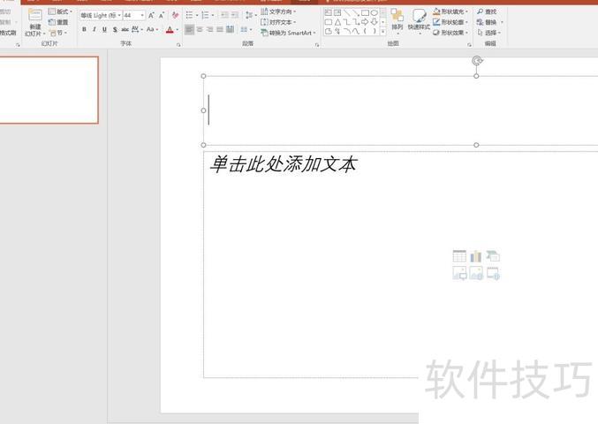Clear all formatting with eraser icon
The width and height of the screenshot is (598, 424).
pyautogui.click(x=175, y=15)
